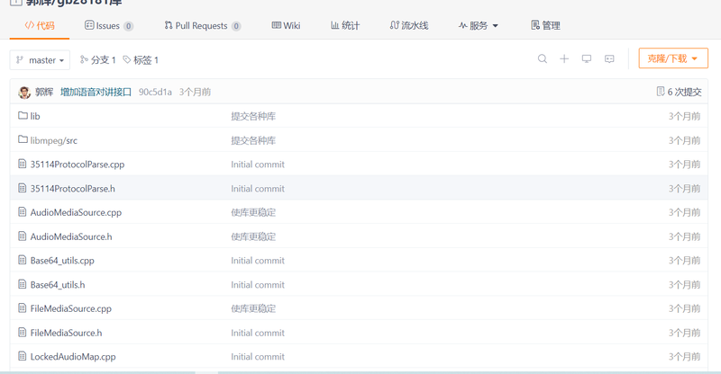Screen dimensions: 721x374
Task: Open the master branch selector
Action: (40, 60)
